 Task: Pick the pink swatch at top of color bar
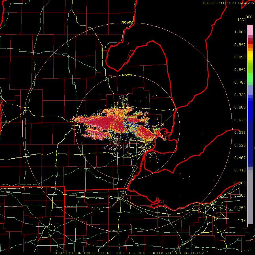pyautogui.click(x=250, y=30)
